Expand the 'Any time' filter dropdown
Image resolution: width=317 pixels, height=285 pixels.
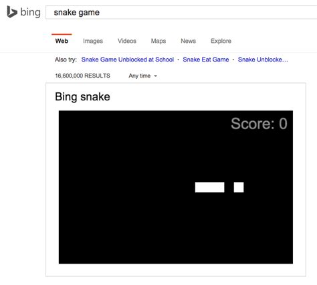(x=142, y=76)
